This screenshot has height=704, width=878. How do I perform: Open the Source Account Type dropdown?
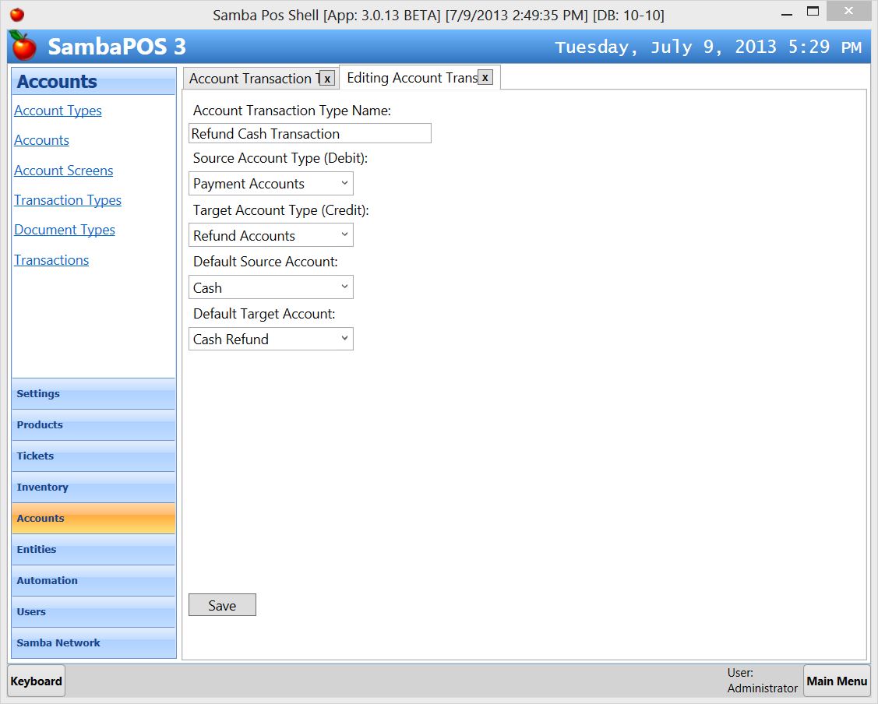(x=270, y=184)
